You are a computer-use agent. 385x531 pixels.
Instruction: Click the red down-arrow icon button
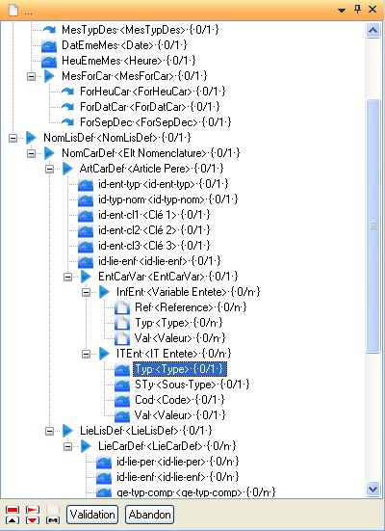click(x=33, y=519)
